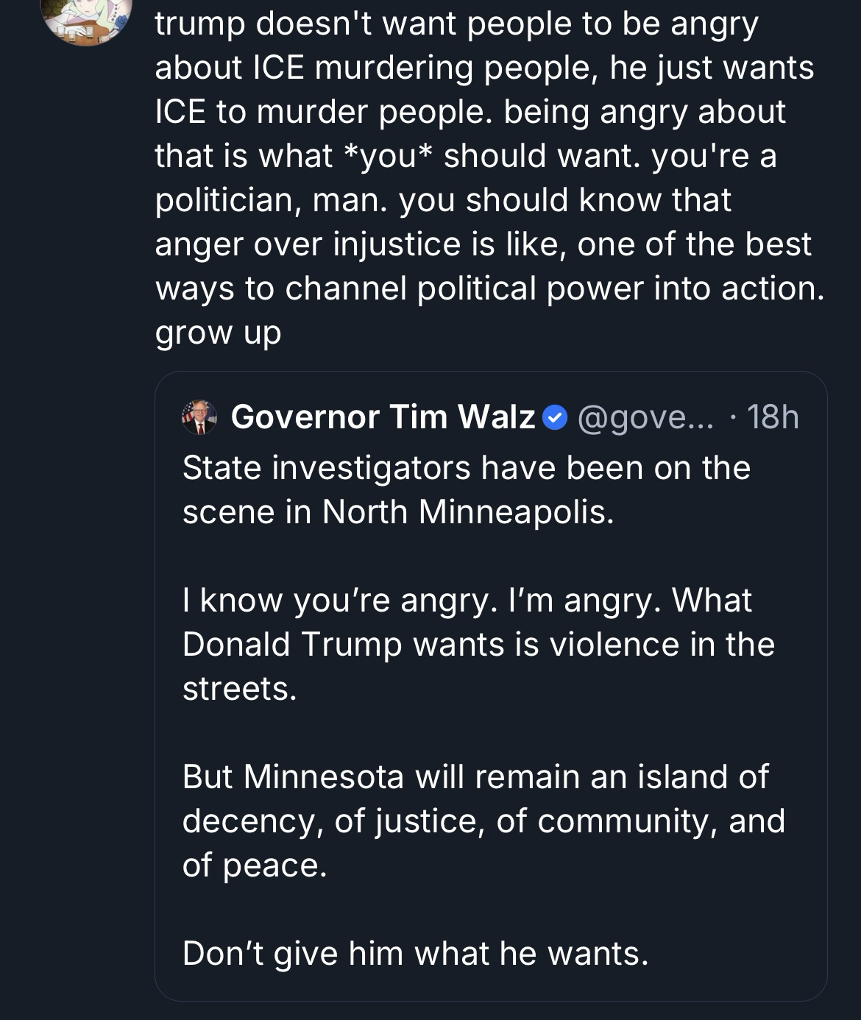
Task: Click the "I know you're angry" line
Action: click(467, 601)
